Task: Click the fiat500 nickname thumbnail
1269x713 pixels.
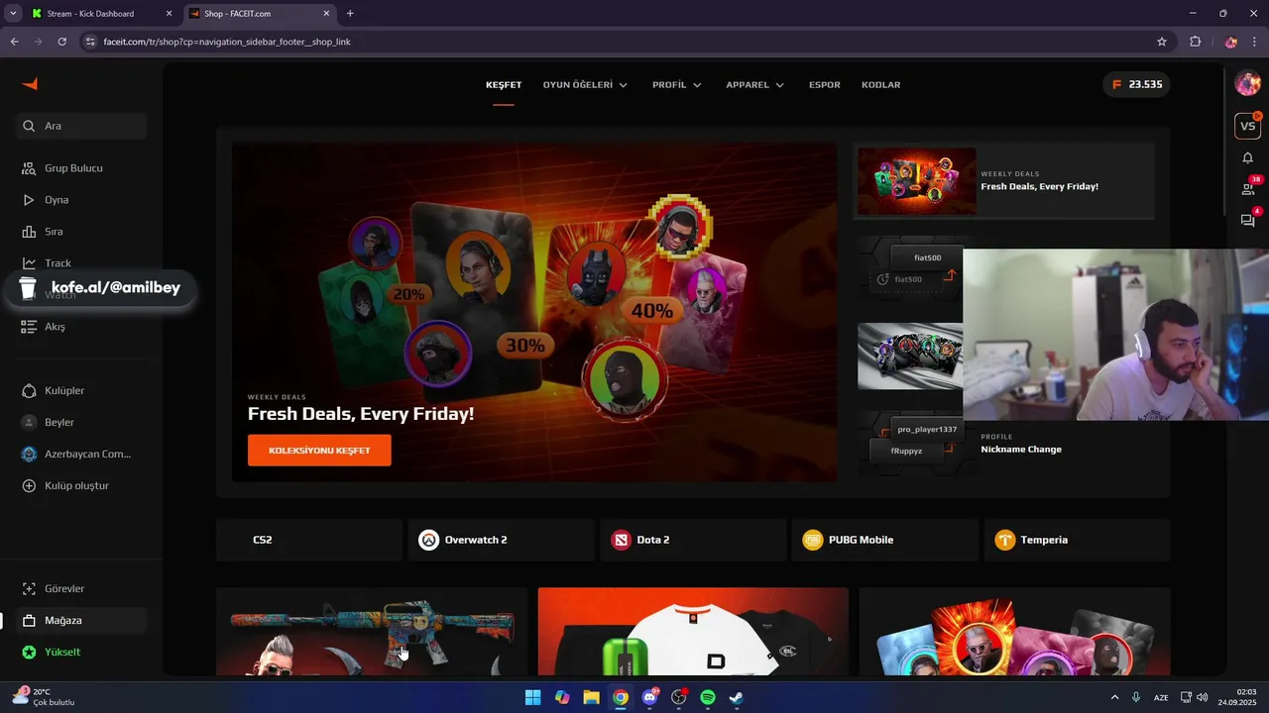Action: (x=910, y=268)
